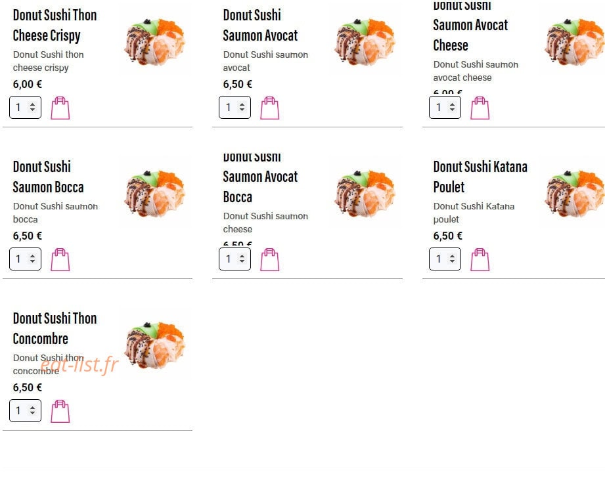Image resolution: width=605 pixels, height=495 pixels.
Task: Click quantity box for Saumon Avocat Cheese
Action: click(445, 107)
